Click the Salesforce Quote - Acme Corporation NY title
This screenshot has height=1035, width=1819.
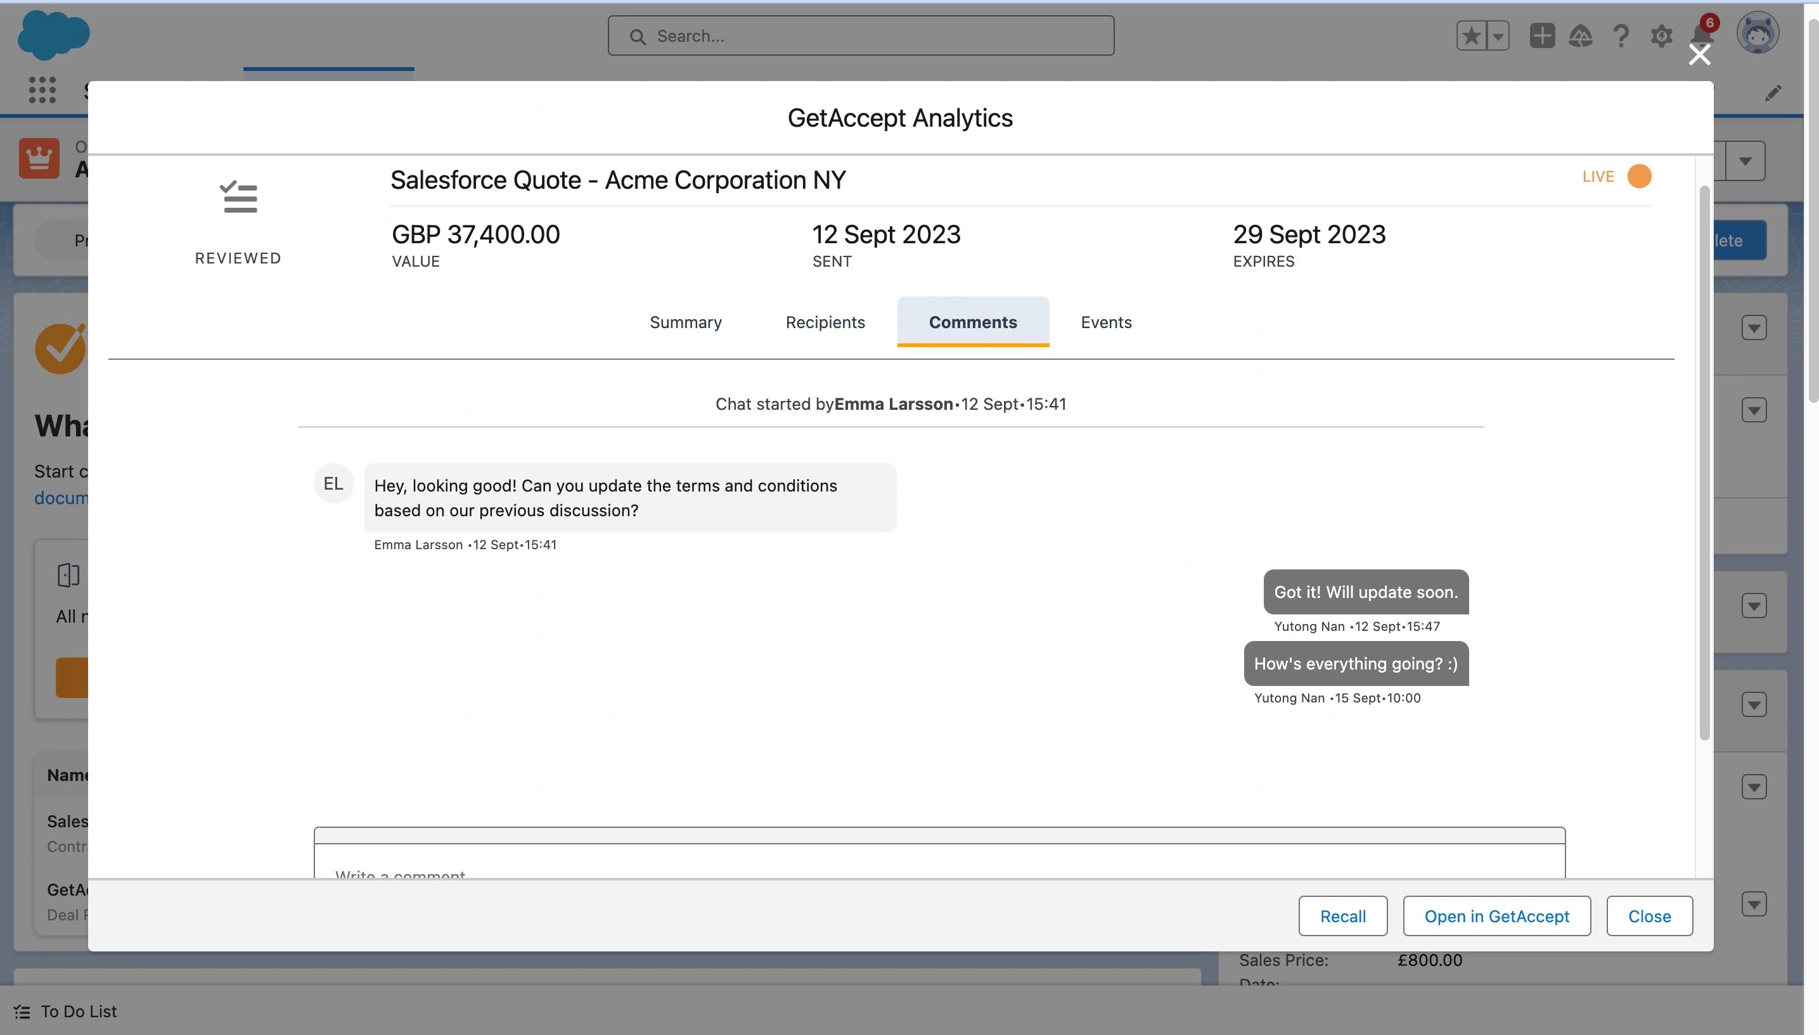(x=617, y=180)
